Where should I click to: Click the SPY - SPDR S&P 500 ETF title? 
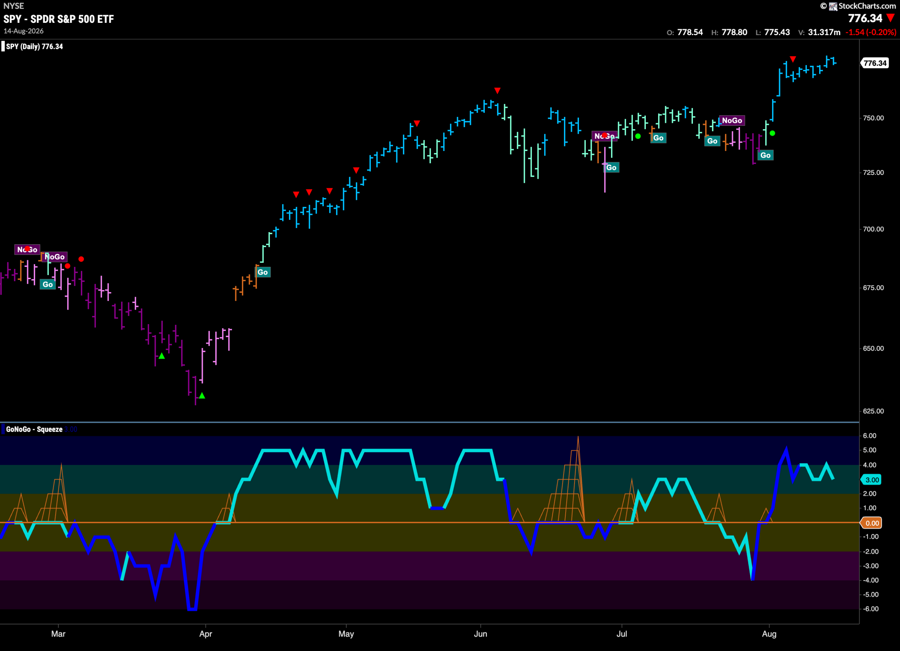[x=59, y=19]
